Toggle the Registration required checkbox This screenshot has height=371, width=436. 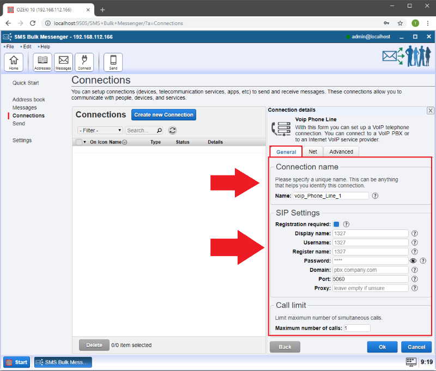coord(336,224)
